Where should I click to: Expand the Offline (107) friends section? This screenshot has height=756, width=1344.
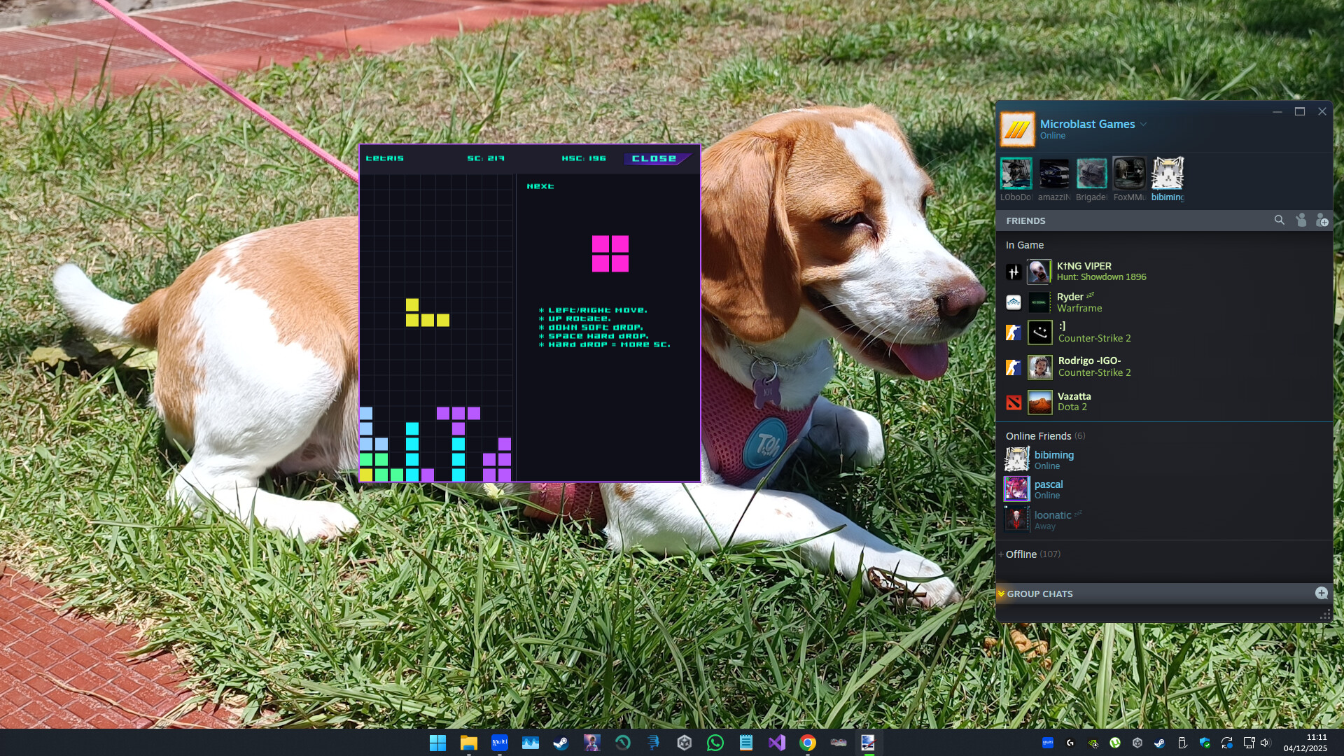1030,554
